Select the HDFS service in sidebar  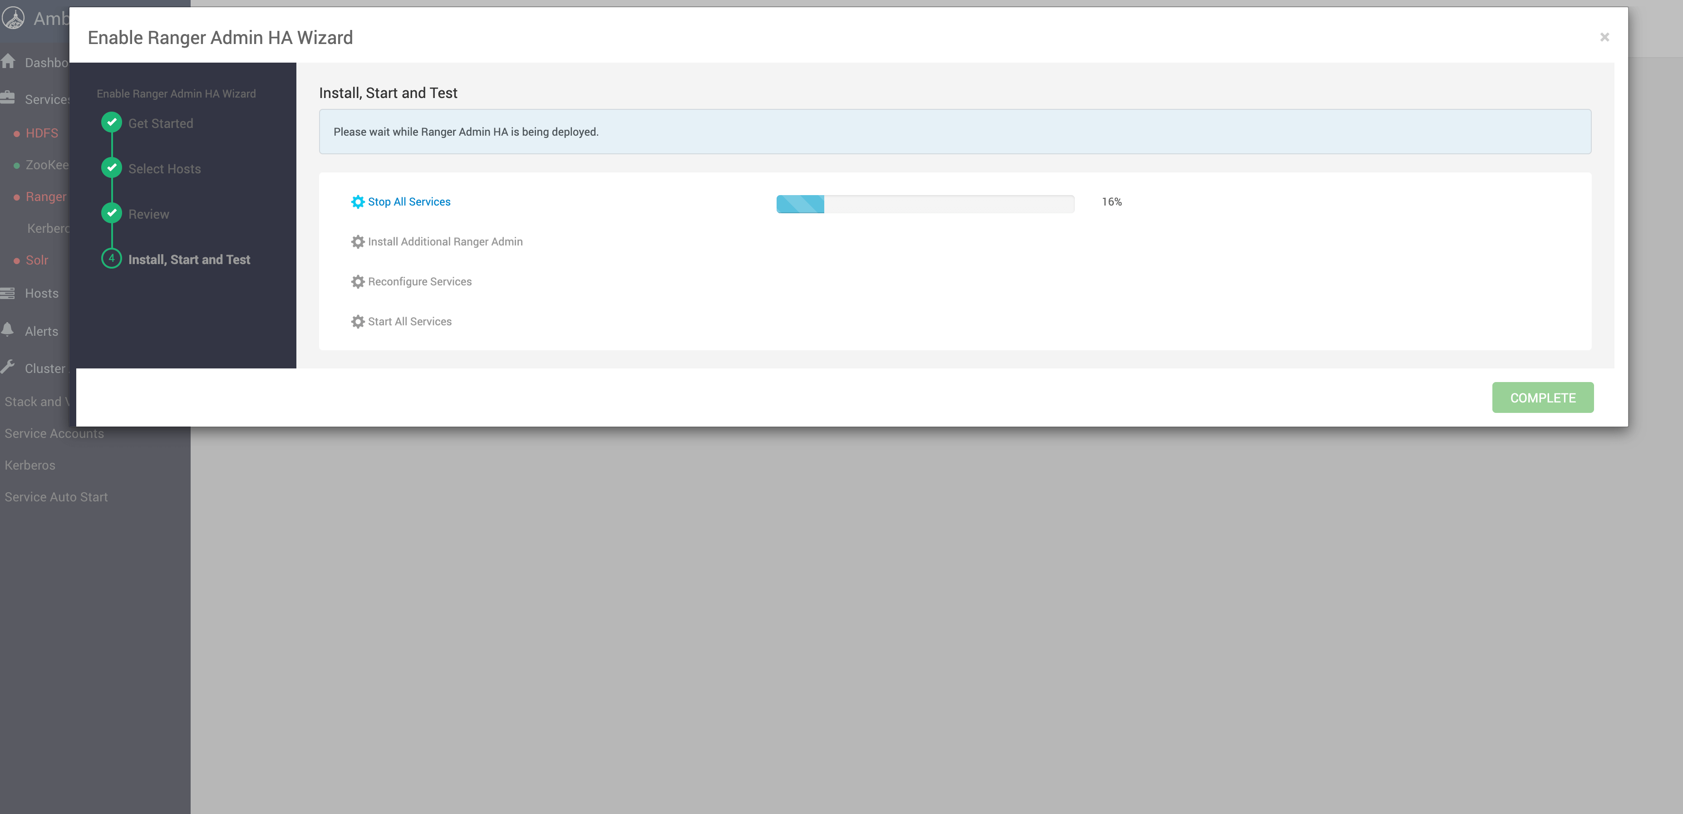point(42,133)
